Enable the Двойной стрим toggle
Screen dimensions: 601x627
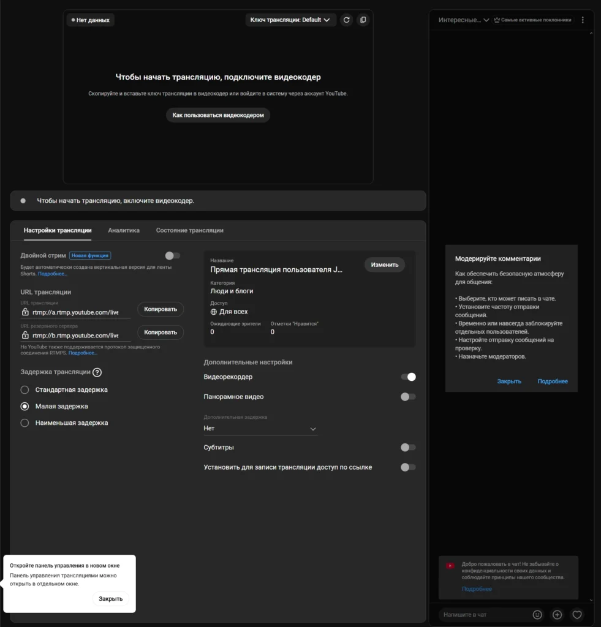tap(172, 255)
